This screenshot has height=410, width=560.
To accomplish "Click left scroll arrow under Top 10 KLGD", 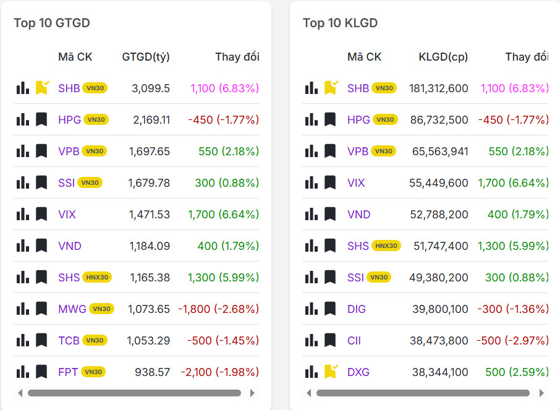I will click(309, 393).
